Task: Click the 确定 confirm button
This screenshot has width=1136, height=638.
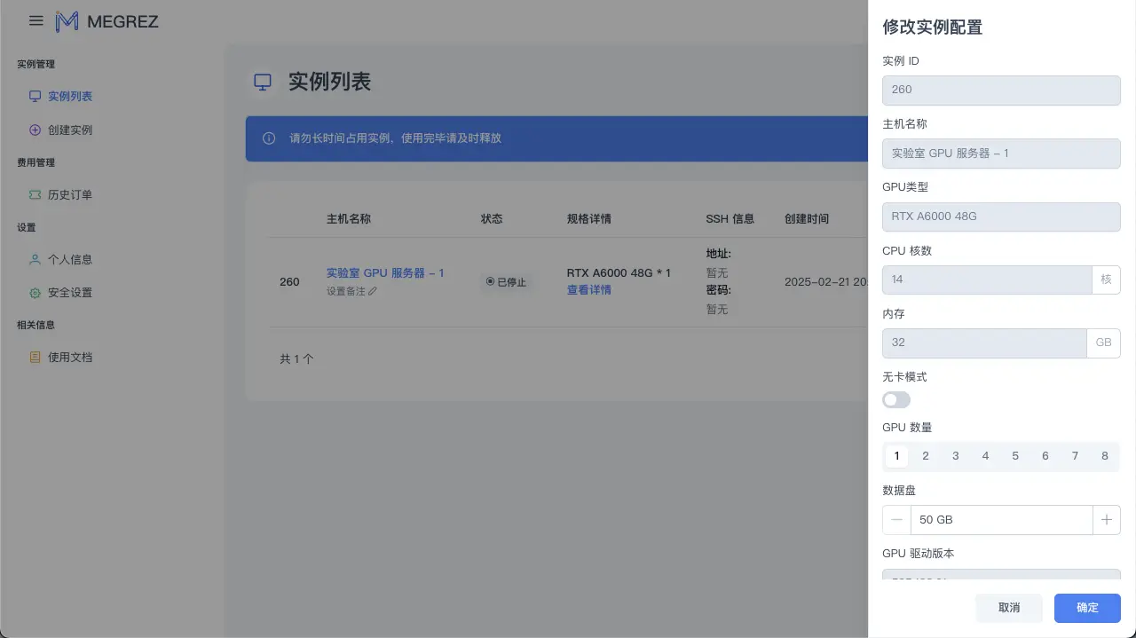Action: click(1086, 608)
